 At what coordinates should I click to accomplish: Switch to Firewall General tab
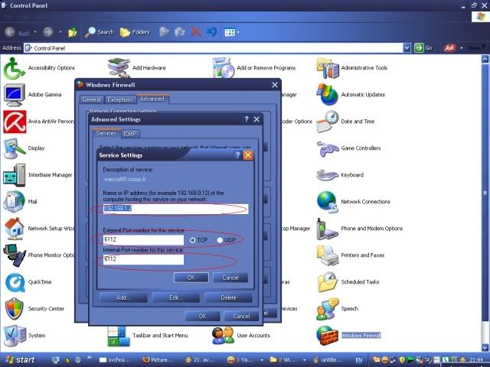[x=91, y=99]
